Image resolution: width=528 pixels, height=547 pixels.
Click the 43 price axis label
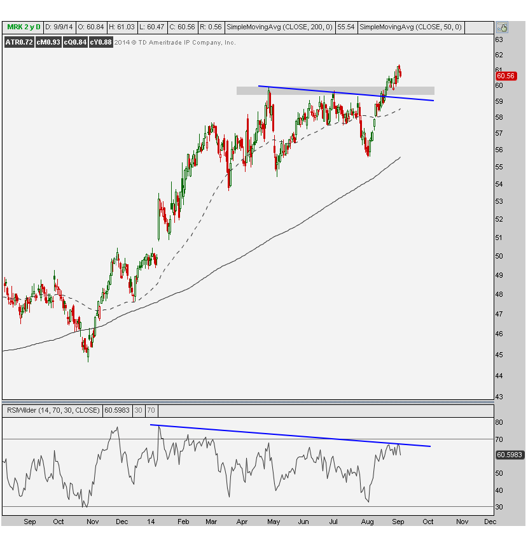(499, 397)
